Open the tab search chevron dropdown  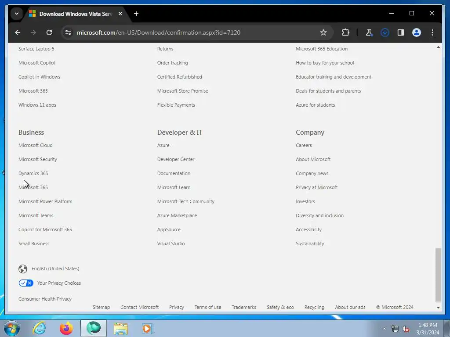click(17, 14)
